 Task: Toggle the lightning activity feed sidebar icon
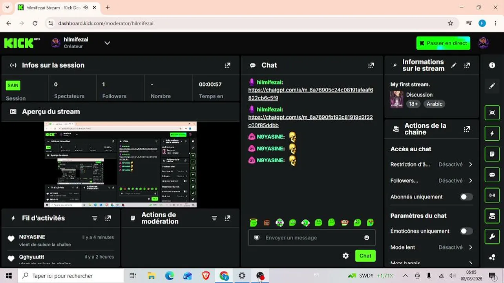point(492,133)
